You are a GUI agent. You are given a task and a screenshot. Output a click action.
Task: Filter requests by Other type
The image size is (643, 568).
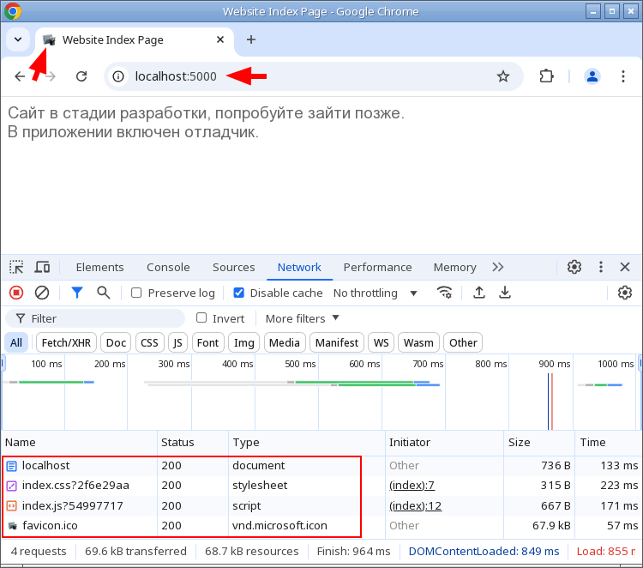(463, 342)
